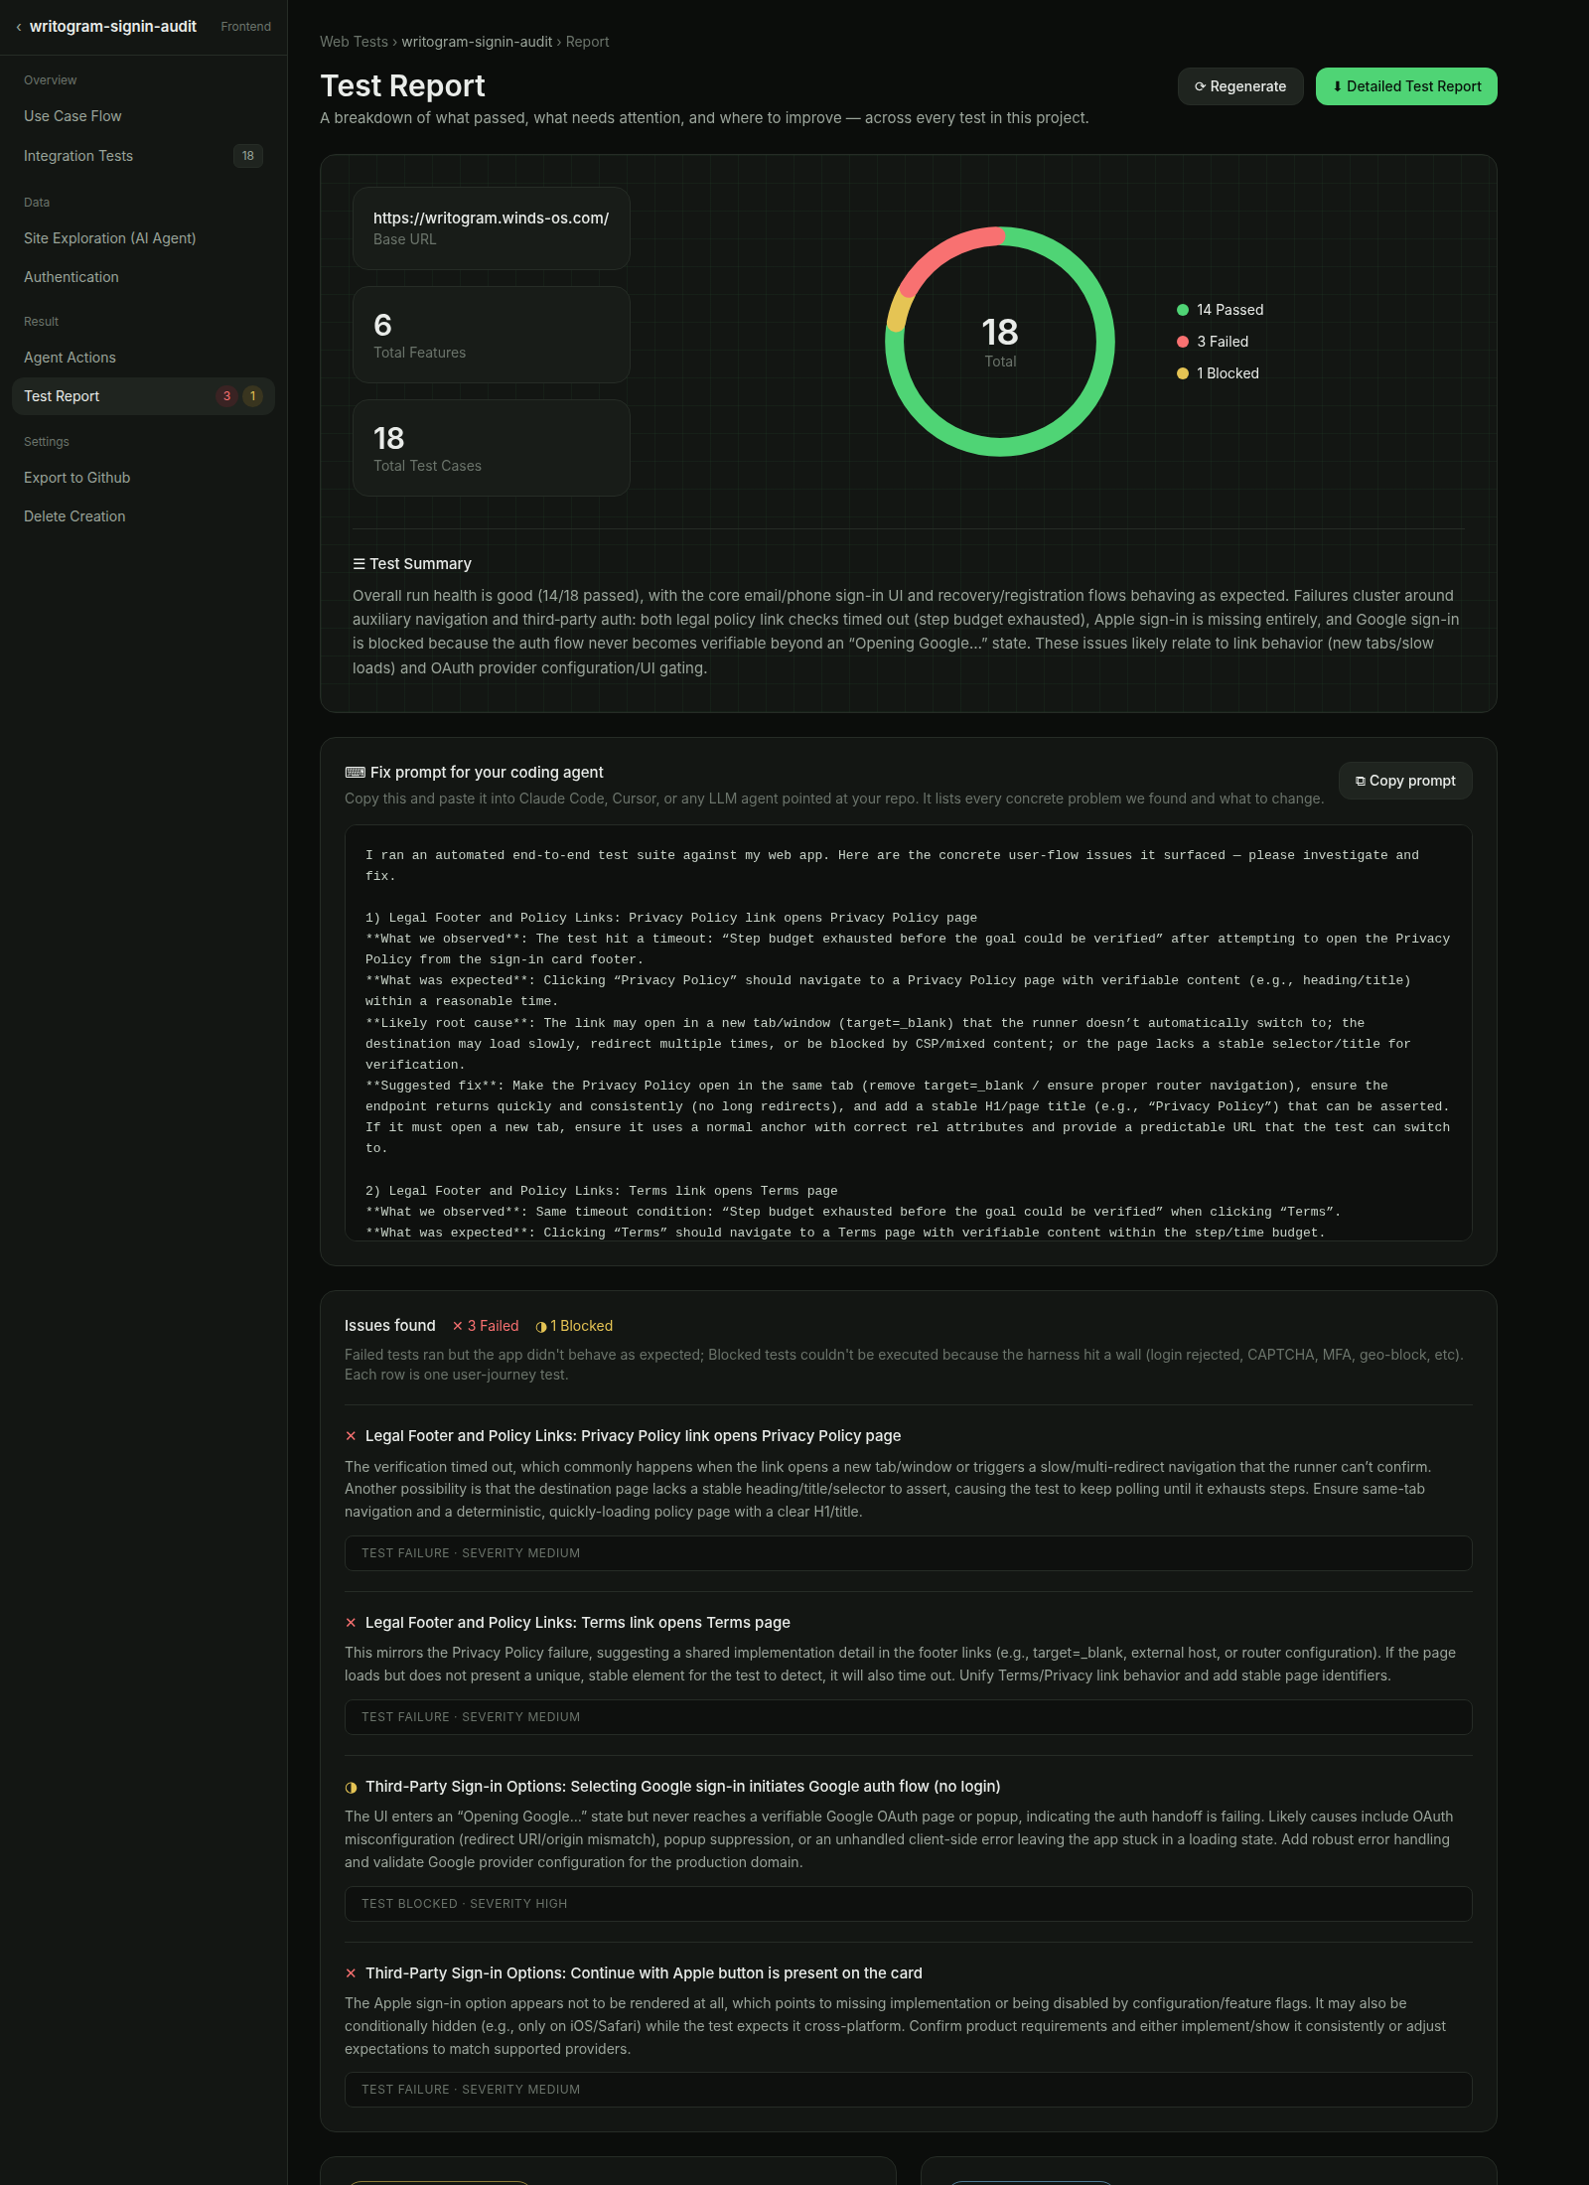The height and width of the screenshot is (2185, 1589).
Task: Click the red 3 Failed legend dot
Action: [x=1183, y=342]
